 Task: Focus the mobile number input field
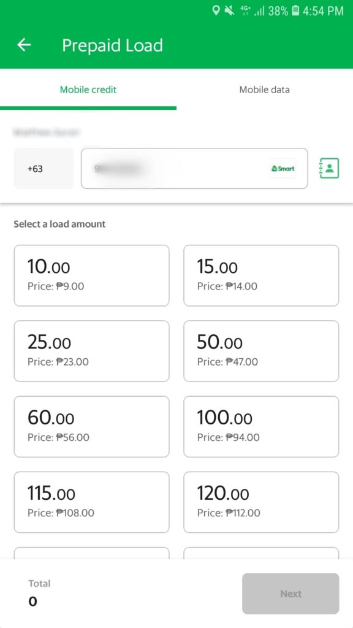pyautogui.click(x=194, y=169)
